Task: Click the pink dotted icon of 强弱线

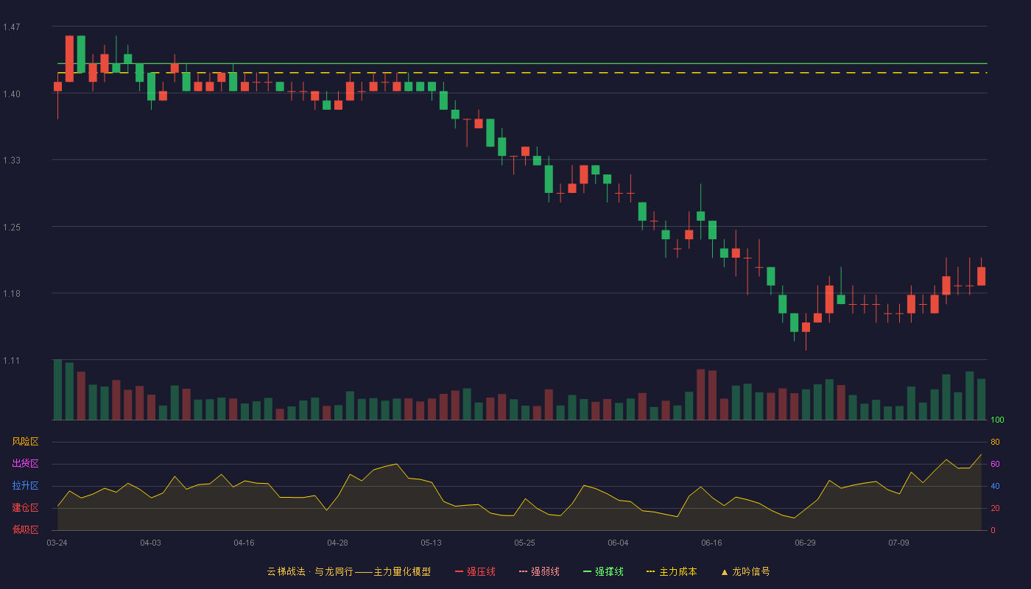Action: pyautogui.click(x=523, y=571)
